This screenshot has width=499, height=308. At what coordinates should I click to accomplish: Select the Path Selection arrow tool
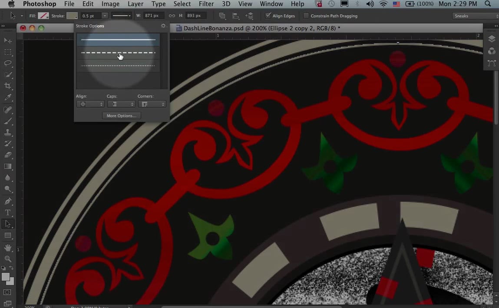click(8, 224)
